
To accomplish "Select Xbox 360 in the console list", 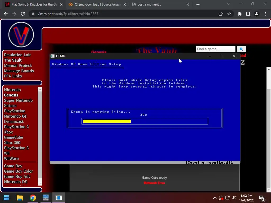I will pos(12,143).
